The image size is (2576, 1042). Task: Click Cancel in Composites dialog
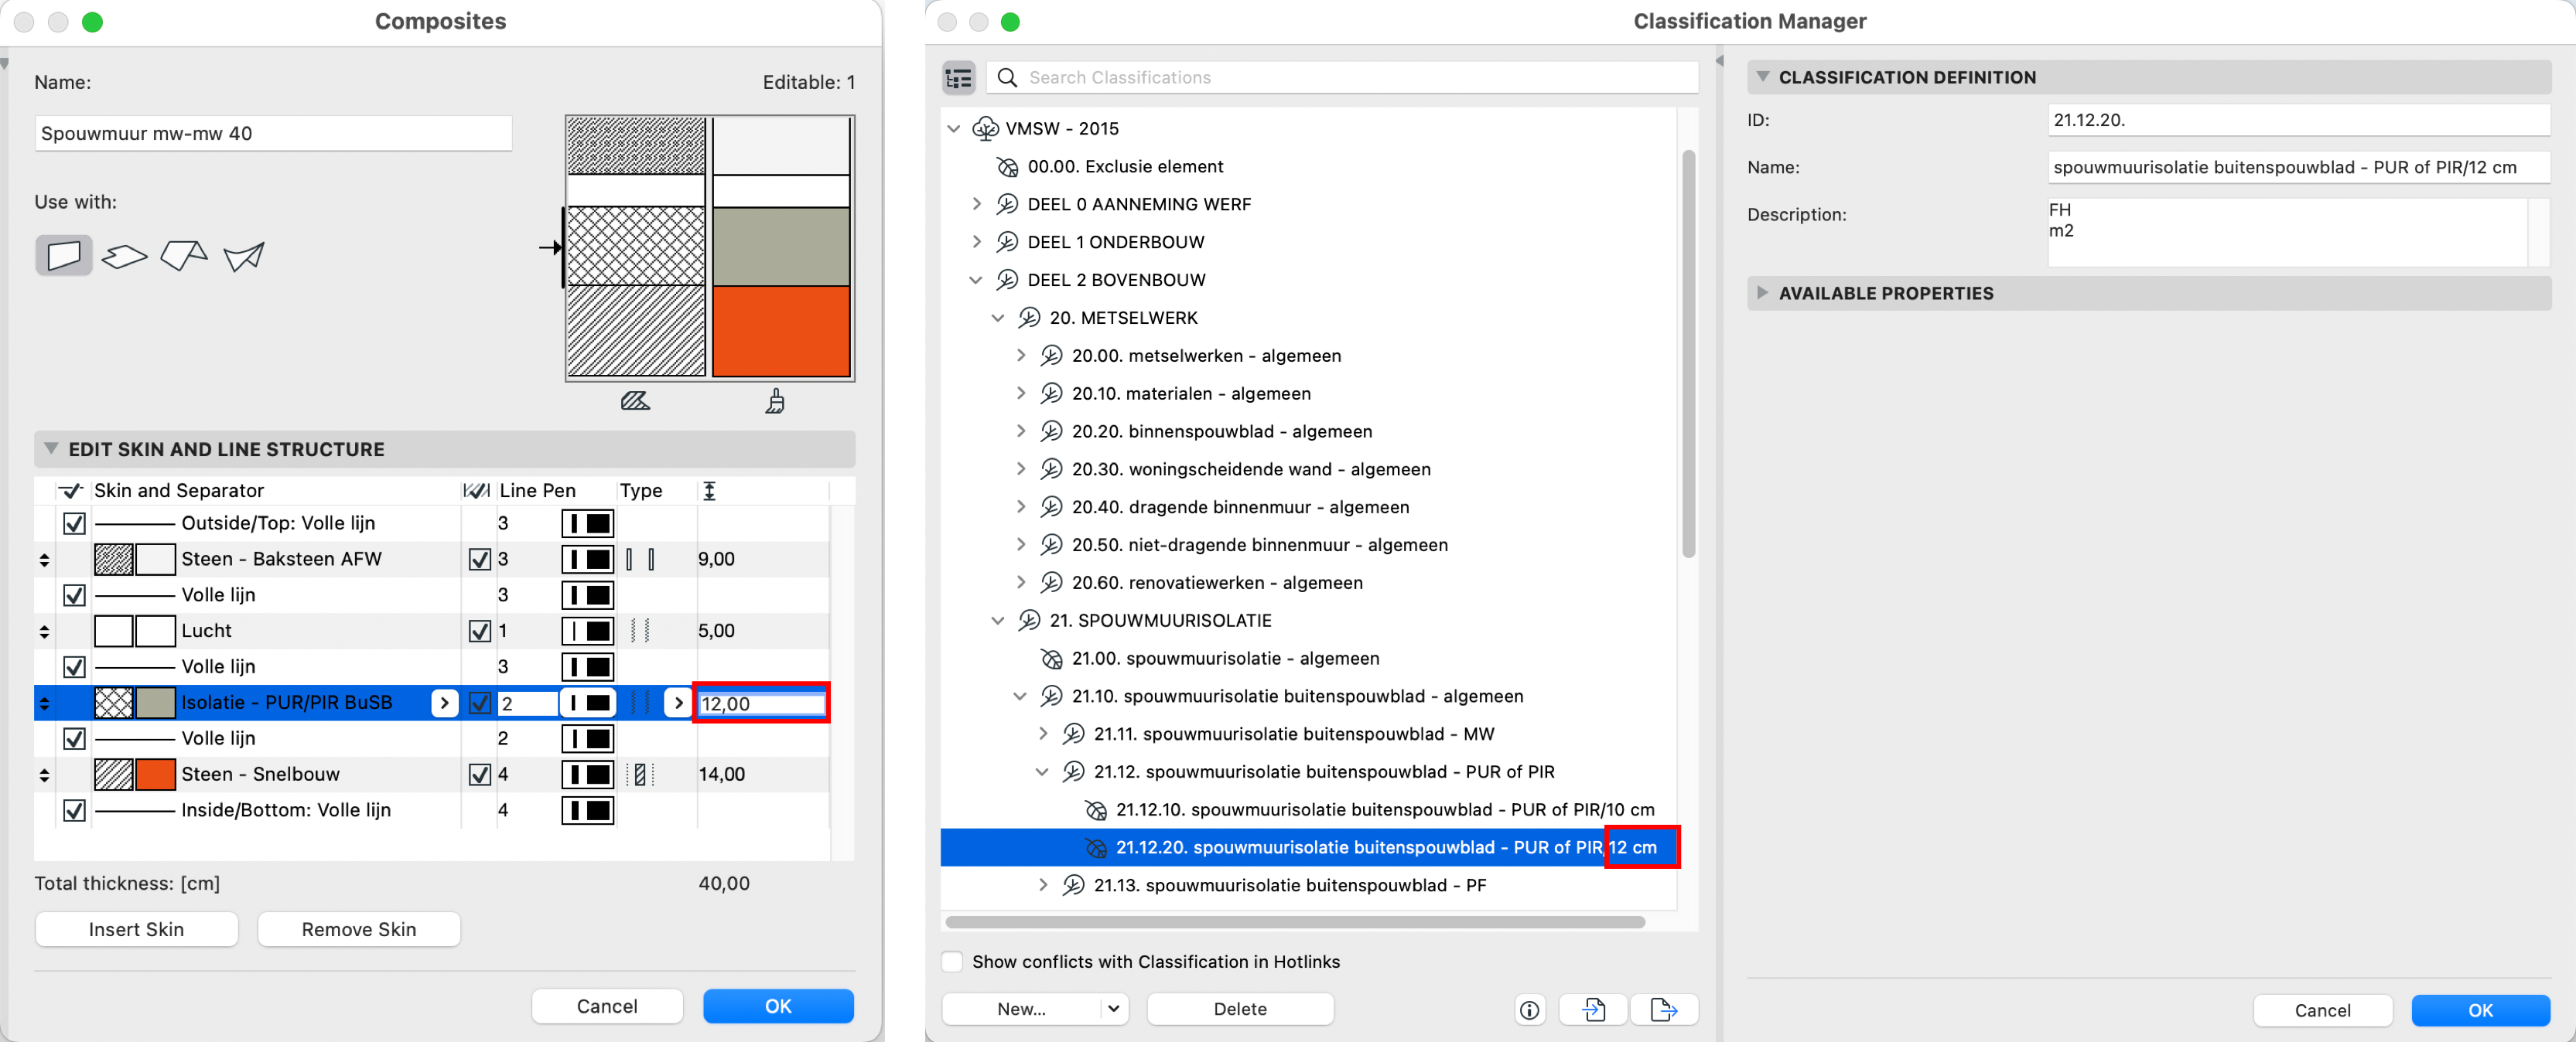(x=607, y=1007)
